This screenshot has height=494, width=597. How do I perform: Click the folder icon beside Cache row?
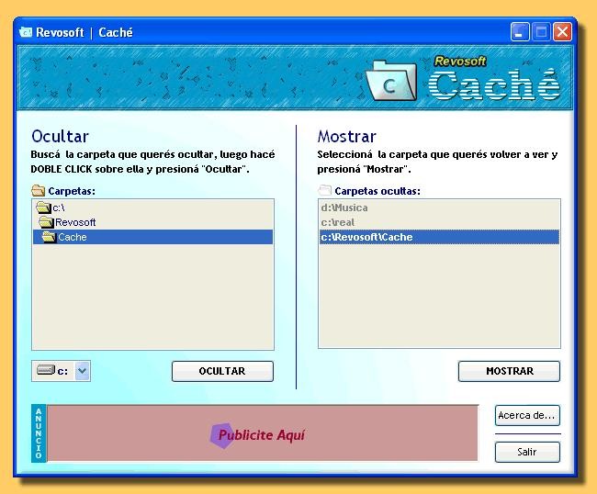pos(49,237)
